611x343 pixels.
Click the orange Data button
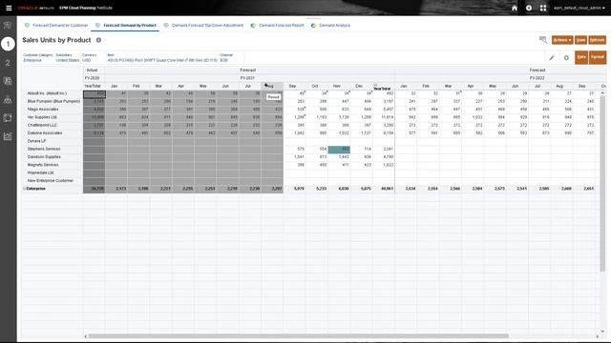click(581, 57)
